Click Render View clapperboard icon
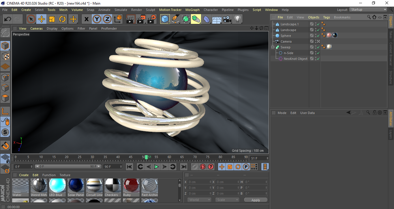The height and width of the screenshot is (209, 394). point(131,19)
